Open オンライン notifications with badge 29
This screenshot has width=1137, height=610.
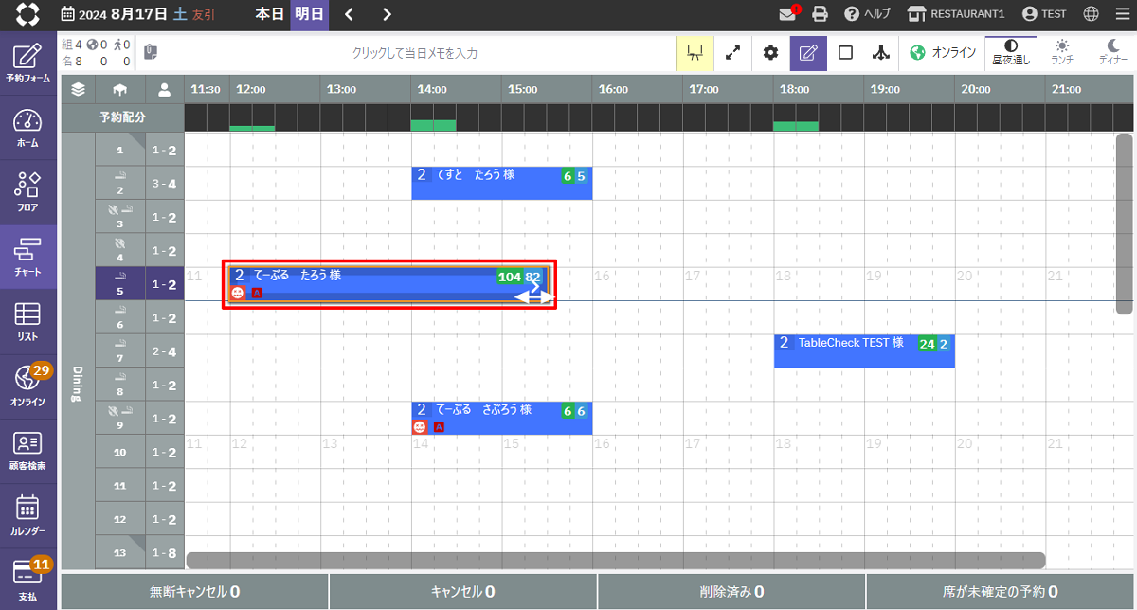point(28,386)
